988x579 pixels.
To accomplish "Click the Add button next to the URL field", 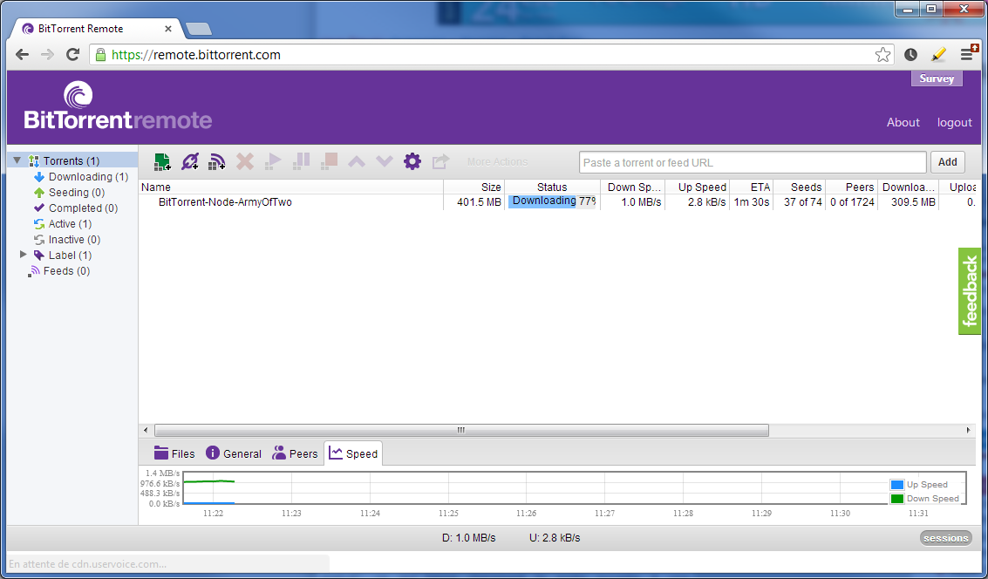I will (x=947, y=162).
